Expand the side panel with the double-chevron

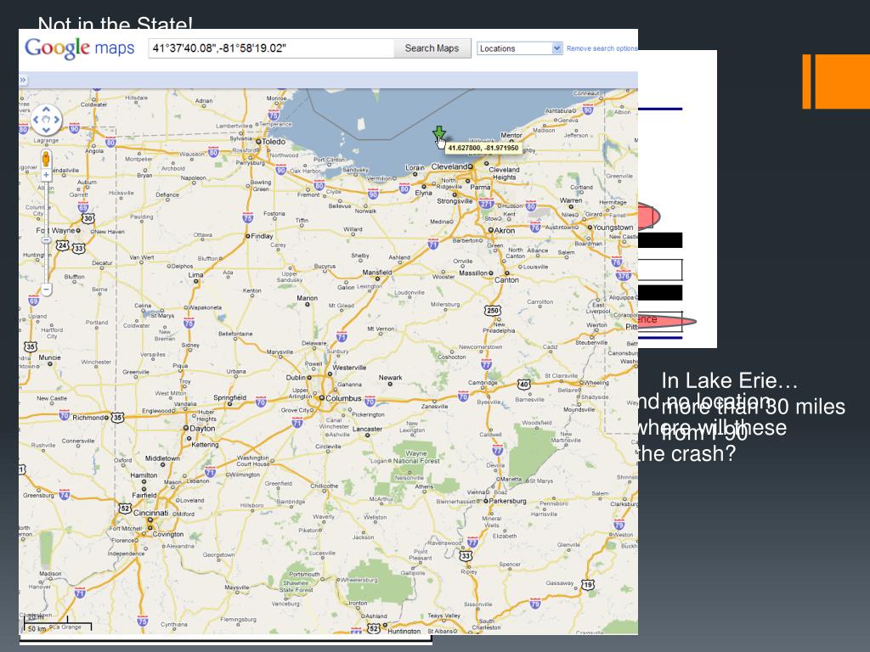[23, 80]
